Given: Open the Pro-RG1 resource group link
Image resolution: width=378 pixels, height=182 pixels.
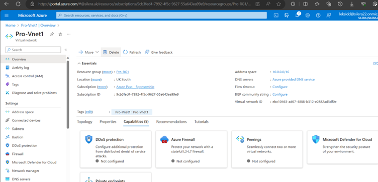Looking at the screenshot, I should point(123,72).
